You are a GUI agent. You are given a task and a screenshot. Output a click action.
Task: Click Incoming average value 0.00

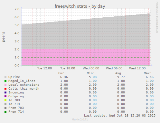121,92
